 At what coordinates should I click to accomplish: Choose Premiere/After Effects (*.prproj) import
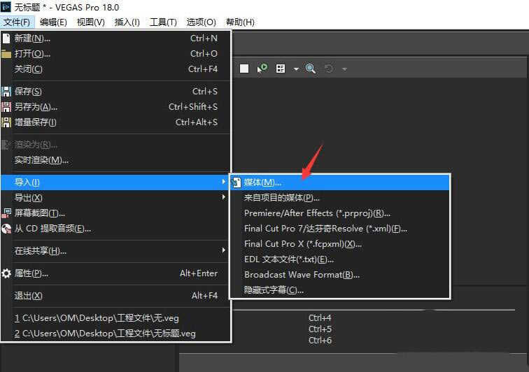point(340,213)
